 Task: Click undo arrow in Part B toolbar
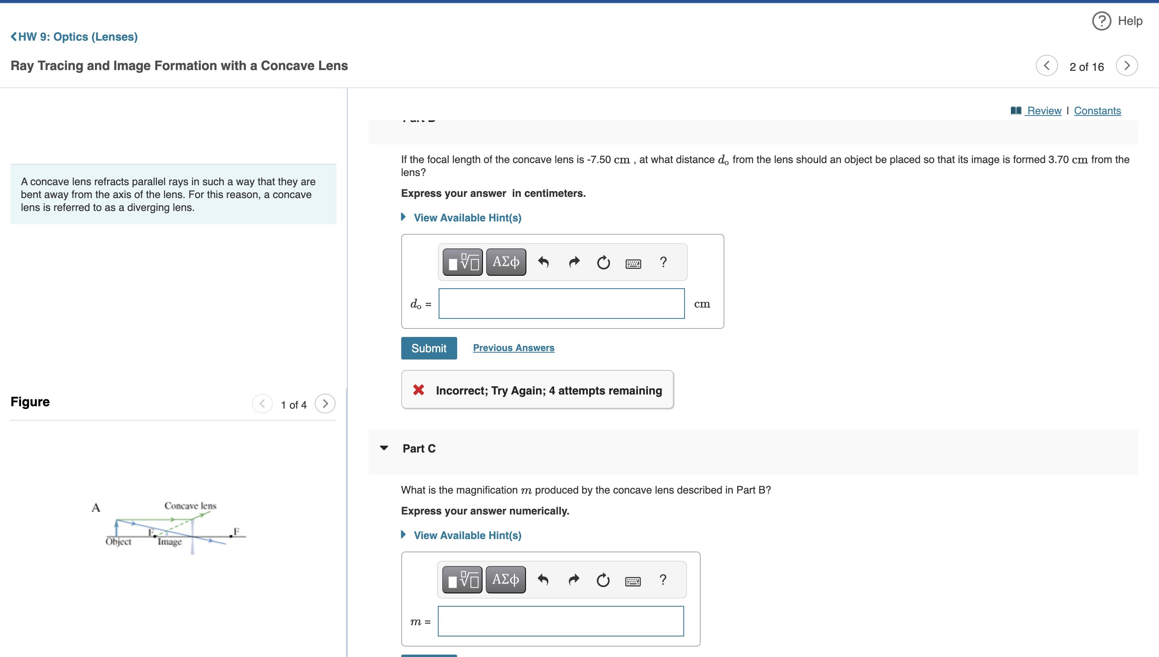[543, 262]
